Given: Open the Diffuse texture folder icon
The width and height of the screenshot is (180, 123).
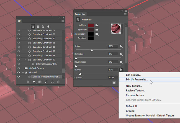Looking at the screenshot, I should pos(97,25).
